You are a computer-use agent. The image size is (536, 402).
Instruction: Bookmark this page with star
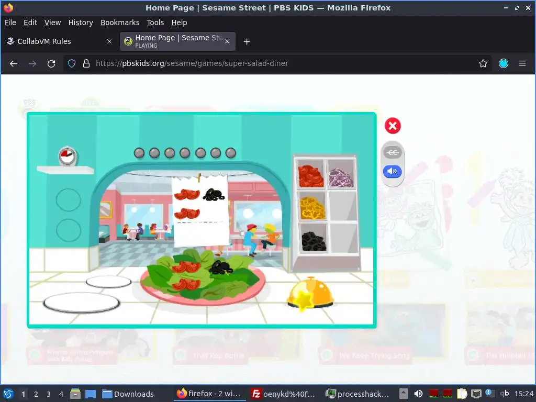click(x=483, y=63)
